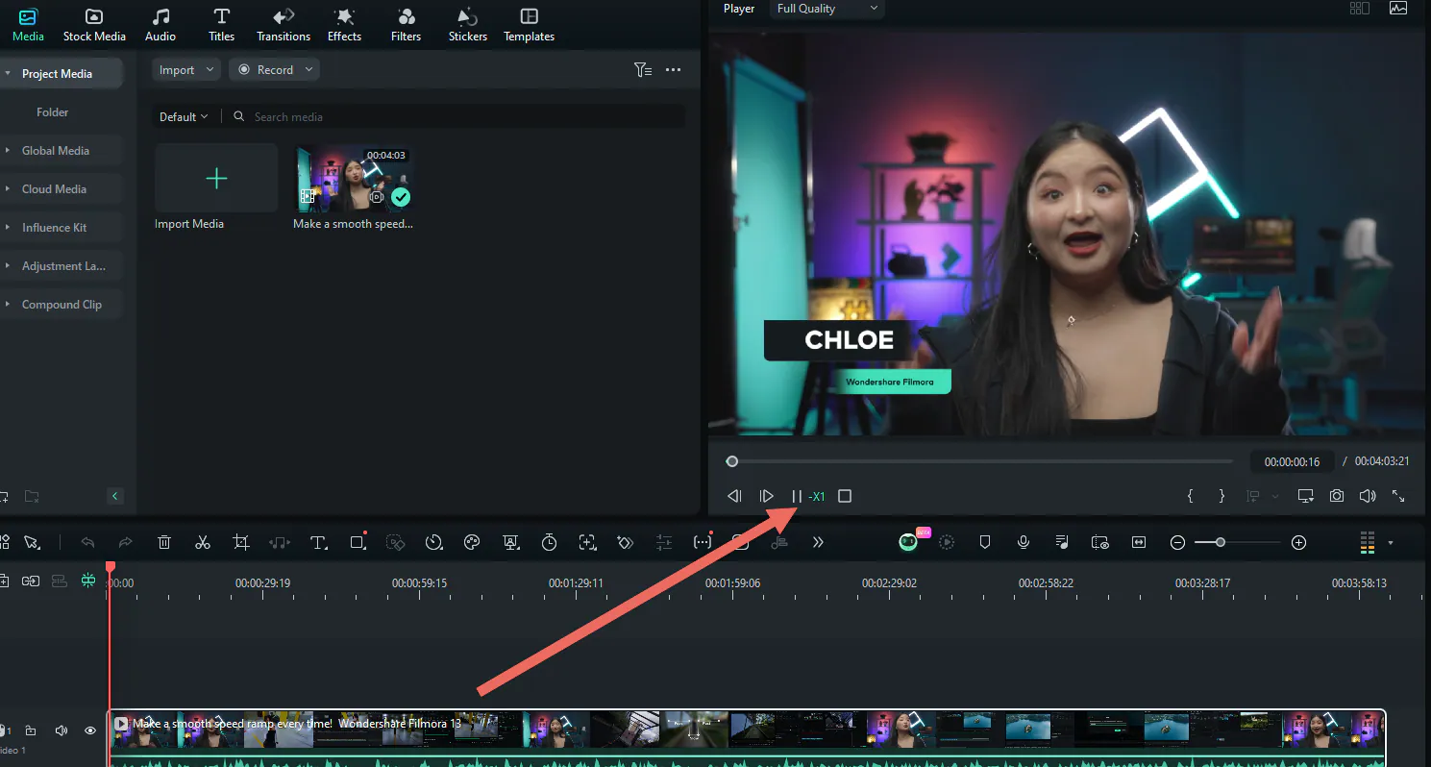
Task: Expand the Project Media tree item
Action: coord(8,74)
